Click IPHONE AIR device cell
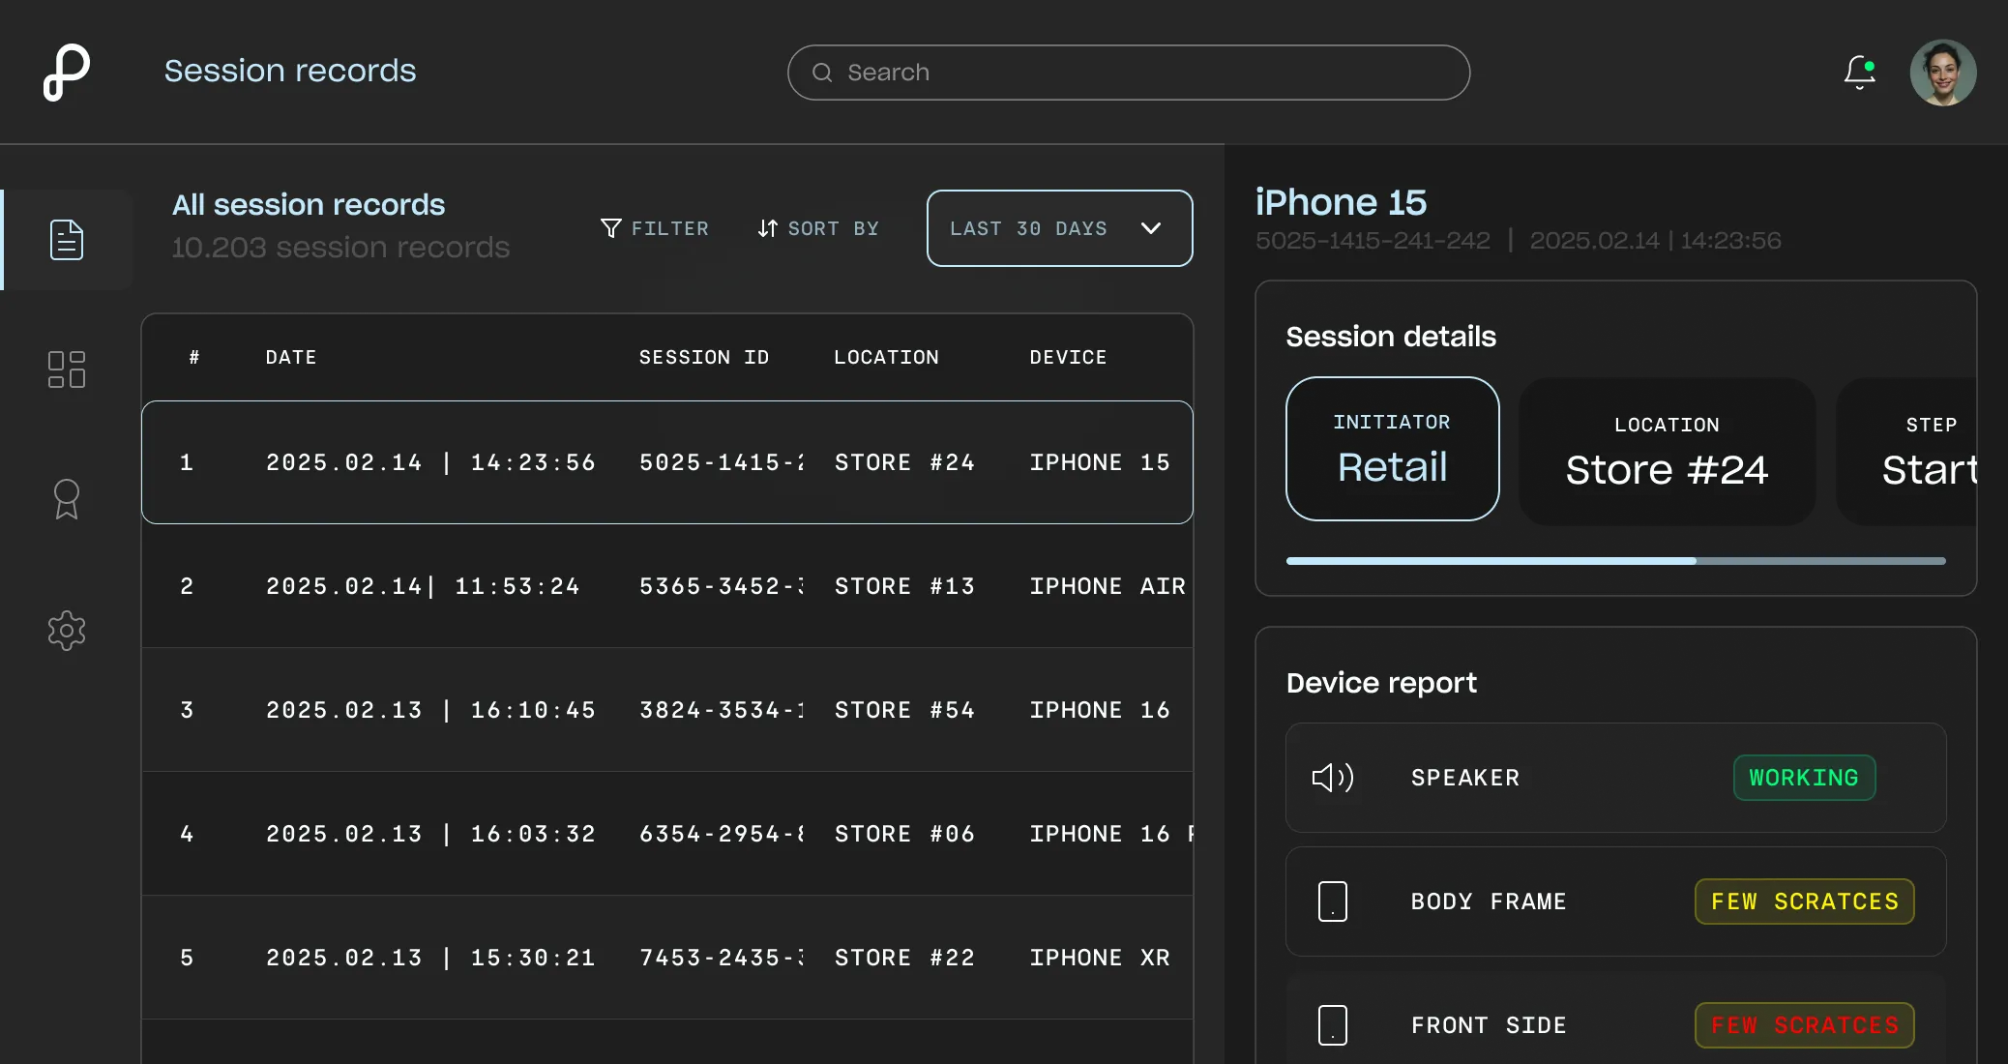Image resolution: width=2008 pixels, height=1064 pixels. [x=1107, y=586]
